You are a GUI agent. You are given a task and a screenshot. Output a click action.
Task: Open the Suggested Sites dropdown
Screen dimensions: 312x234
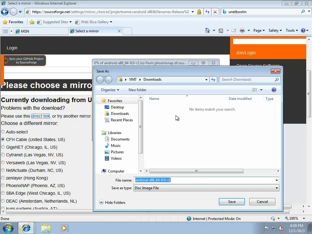coord(55,22)
